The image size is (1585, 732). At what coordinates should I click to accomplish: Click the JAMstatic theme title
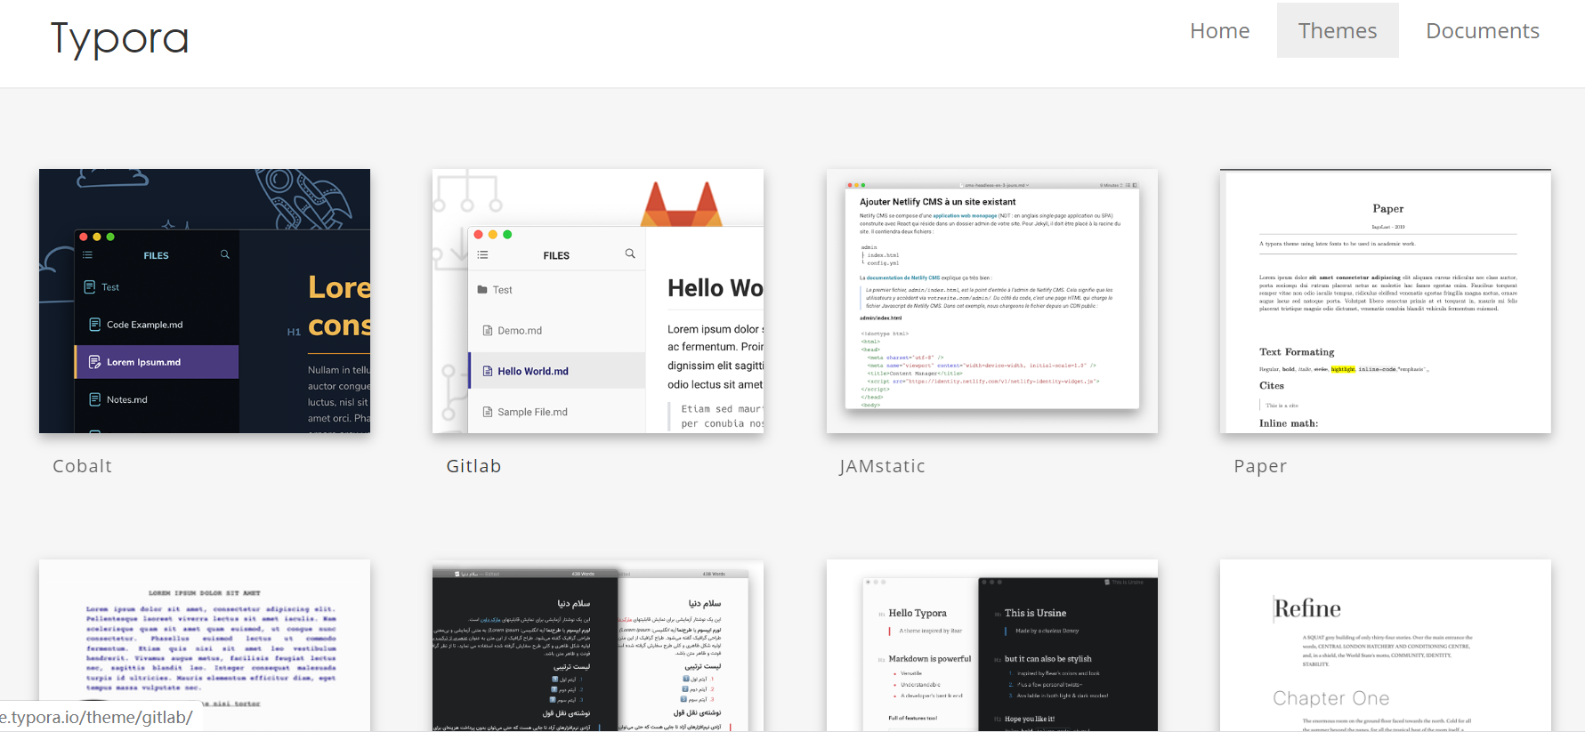tap(883, 466)
